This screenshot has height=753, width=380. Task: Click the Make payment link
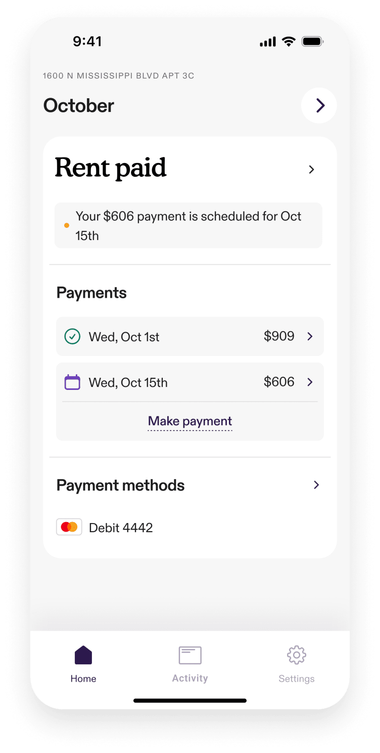coord(190,421)
